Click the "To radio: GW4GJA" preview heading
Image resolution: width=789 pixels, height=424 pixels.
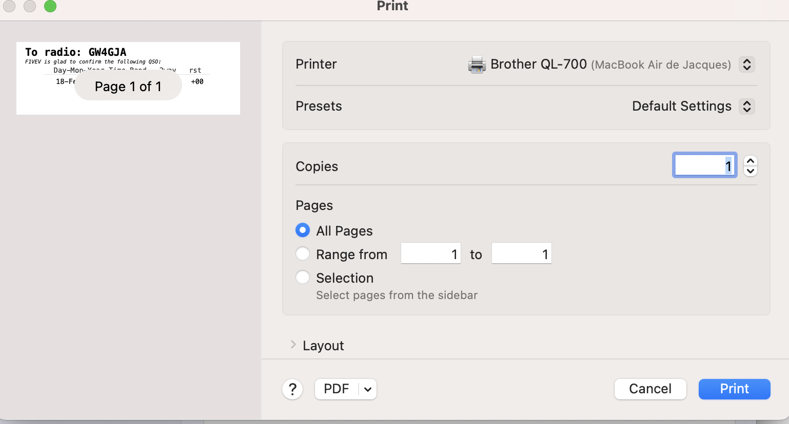tap(76, 52)
